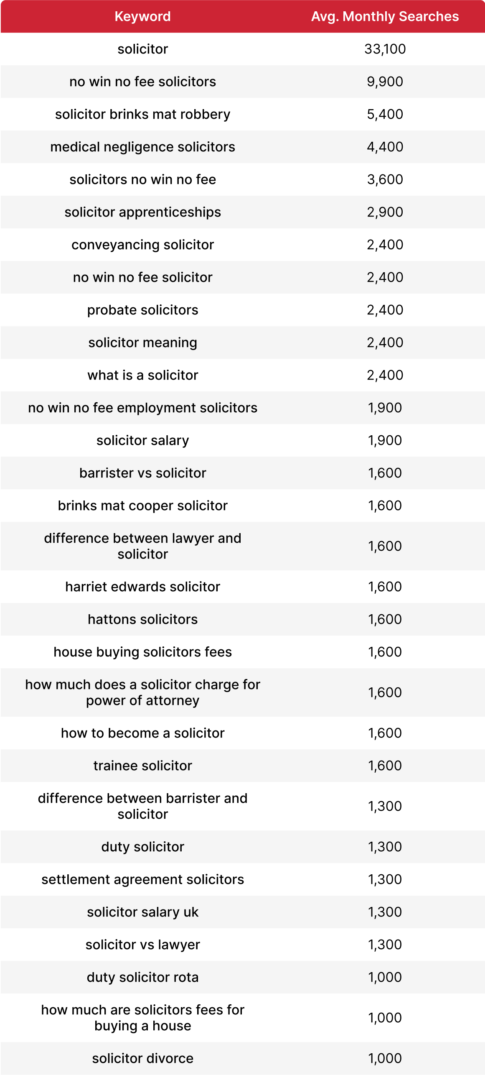Image resolution: width=485 pixels, height=1075 pixels.
Task: Click 'settlement agreement solicitors' keyword
Action: (142, 879)
